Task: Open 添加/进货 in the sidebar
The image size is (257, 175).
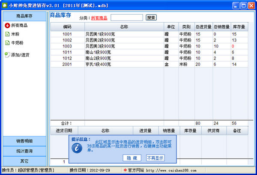Action: click(20, 55)
